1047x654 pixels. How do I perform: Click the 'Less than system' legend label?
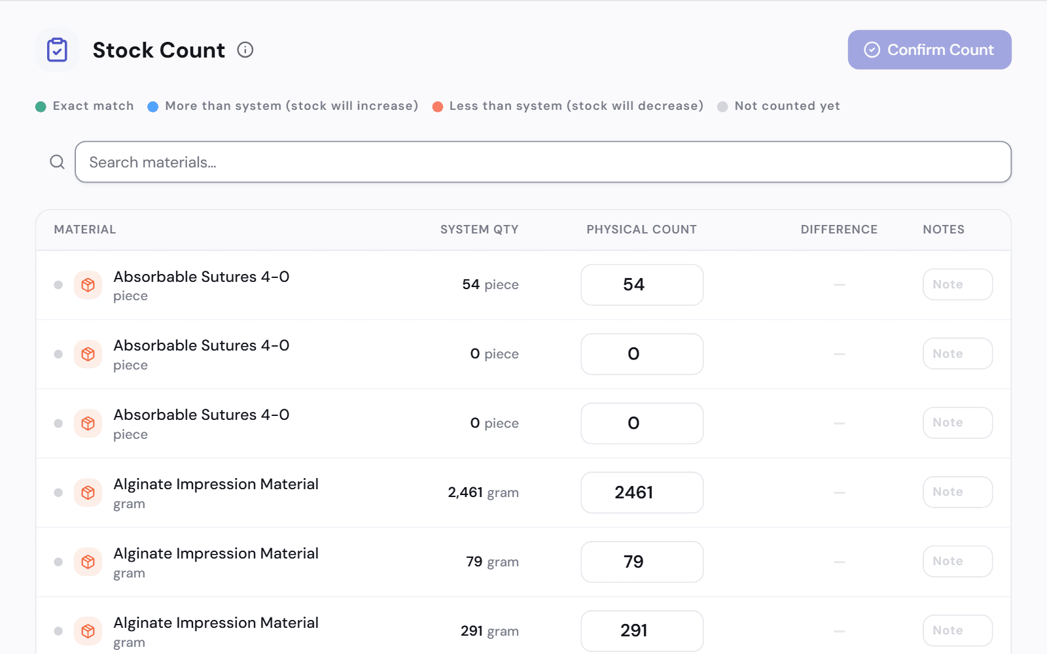click(x=577, y=106)
